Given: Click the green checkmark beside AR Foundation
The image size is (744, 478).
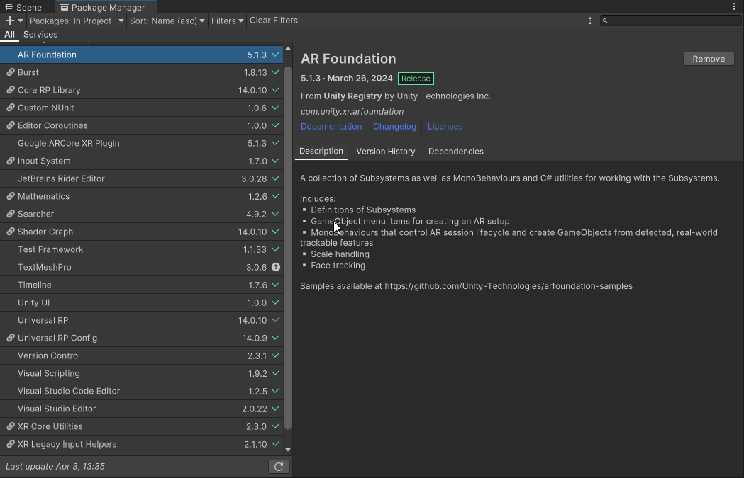Looking at the screenshot, I should [x=277, y=54].
